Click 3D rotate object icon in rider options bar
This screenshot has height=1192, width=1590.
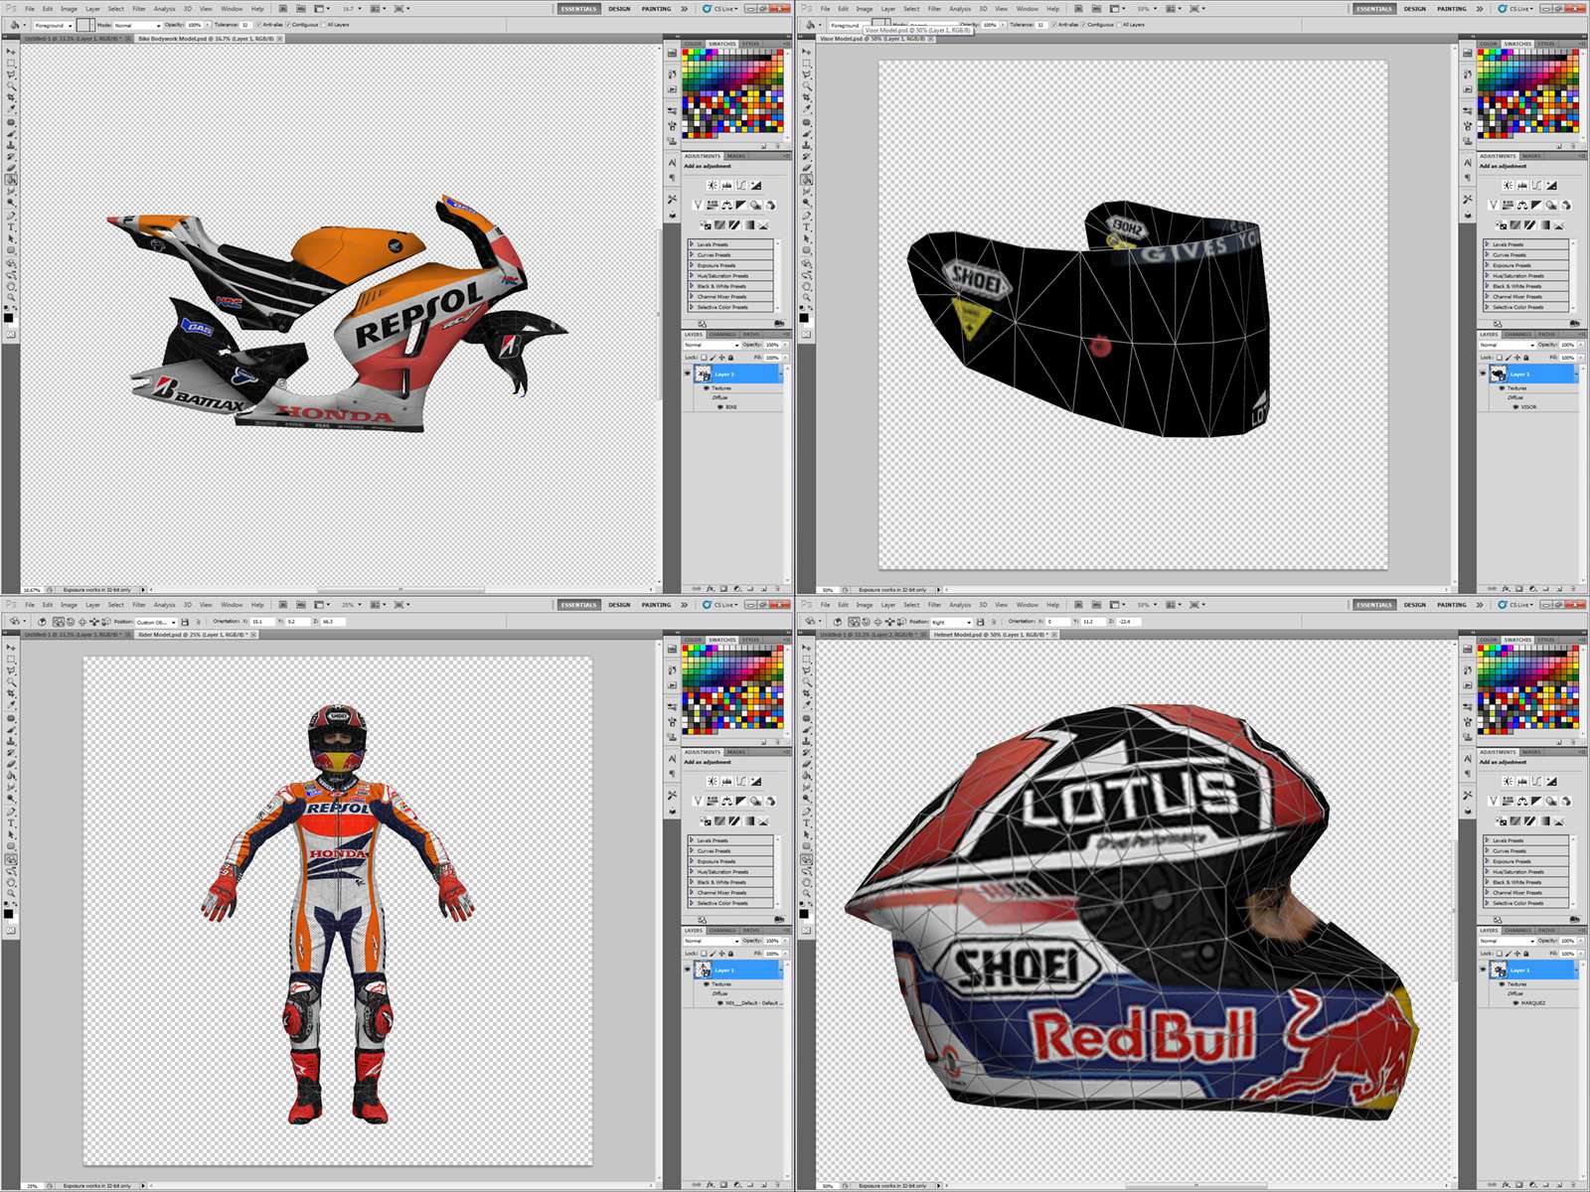click(58, 622)
